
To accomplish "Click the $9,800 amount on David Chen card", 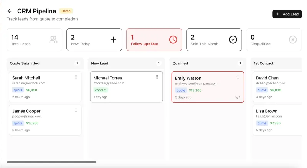I will (x=276, y=90).
